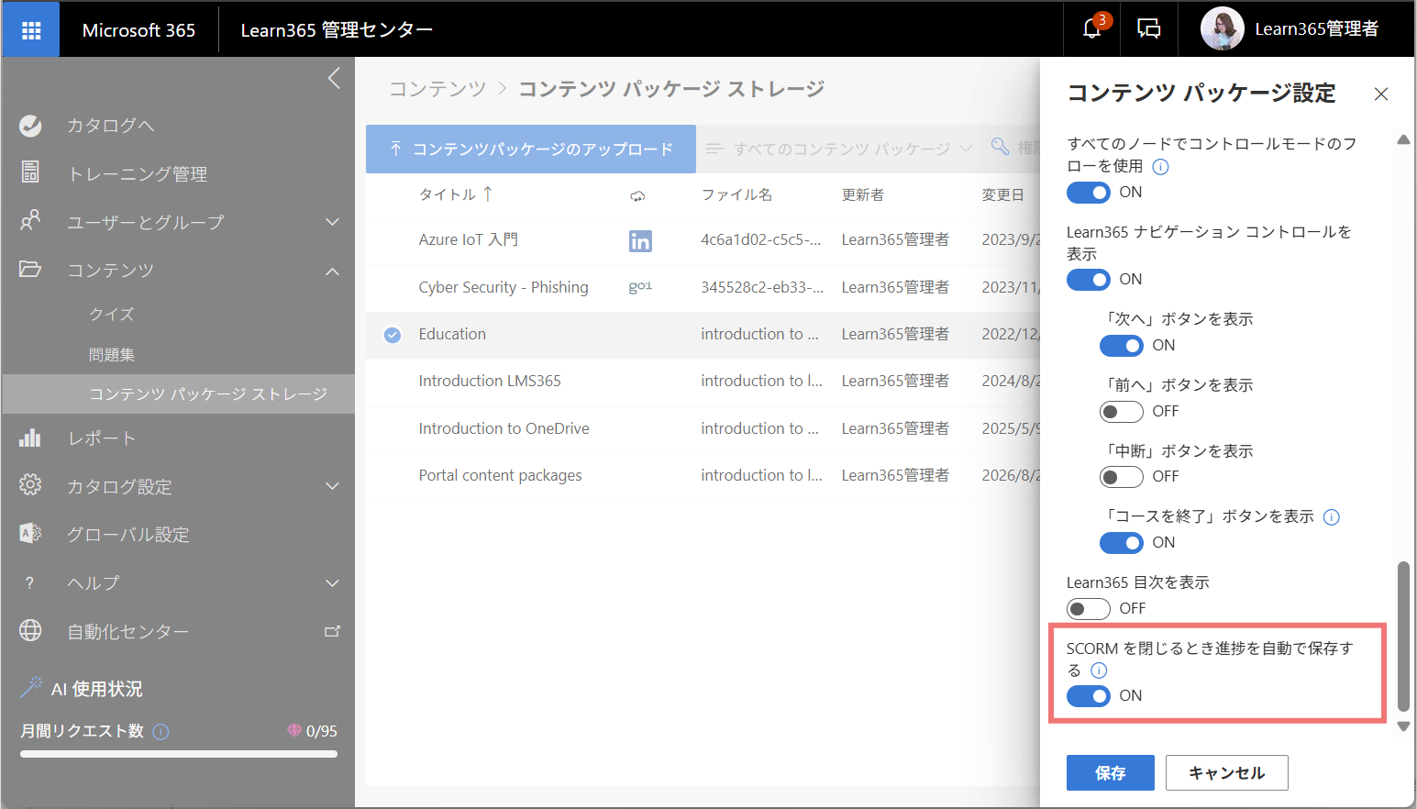Image resolution: width=1417 pixels, height=809 pixels.
Task: Click the info icon under SCORM auto-save label
Action: tap(1099, 670)
